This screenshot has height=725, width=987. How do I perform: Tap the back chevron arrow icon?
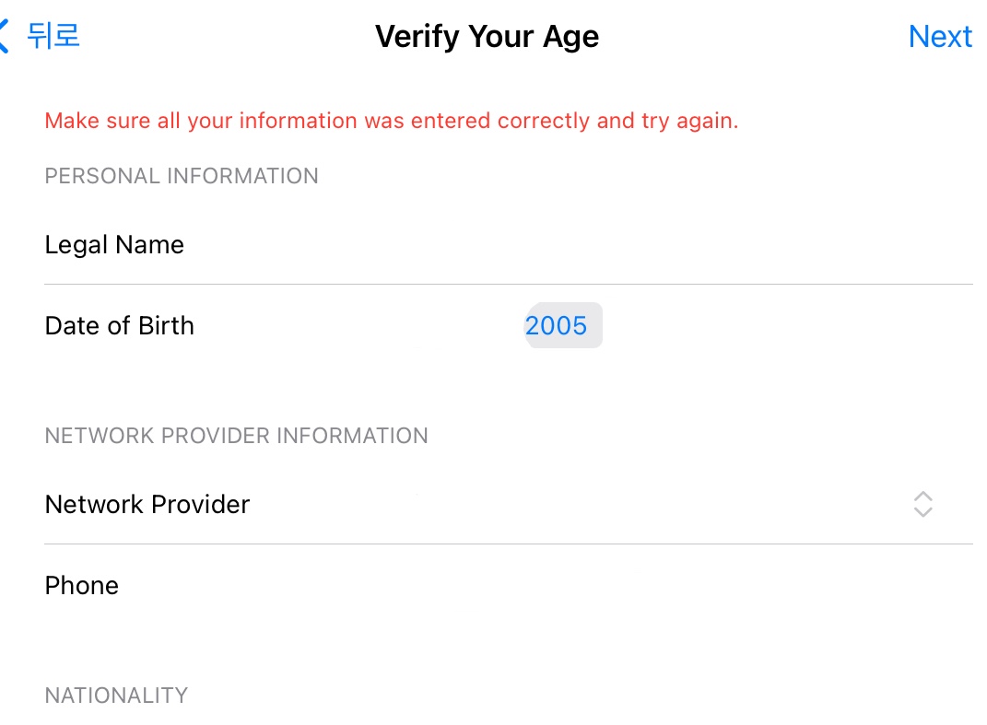(5, 37)
